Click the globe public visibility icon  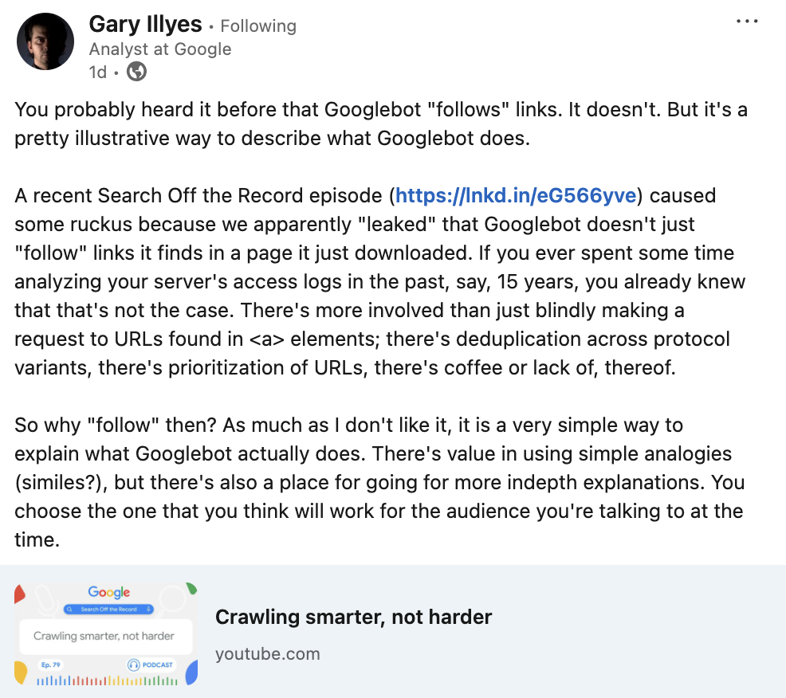136,72
